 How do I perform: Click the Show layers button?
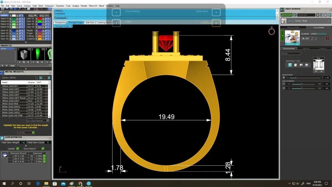click(44, 16)
